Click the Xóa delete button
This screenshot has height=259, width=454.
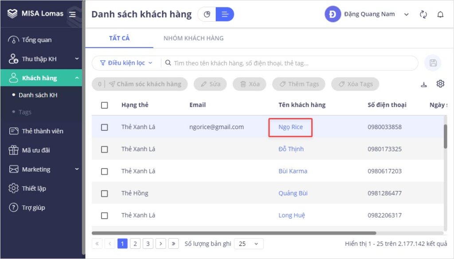click(x=250, y=84)
